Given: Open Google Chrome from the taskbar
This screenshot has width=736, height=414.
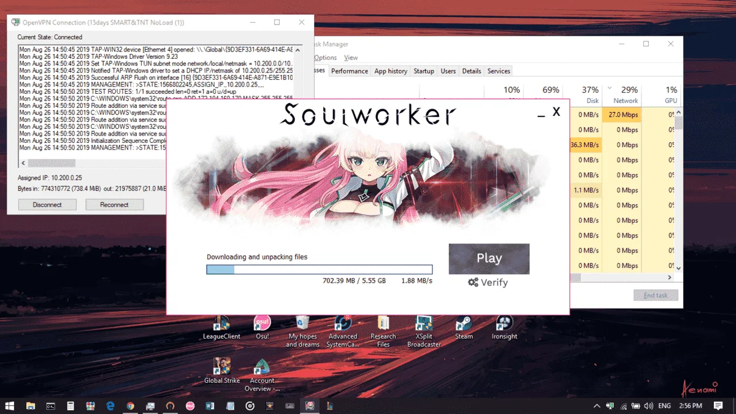Looking at the screenshot, I should [x=130, y=405].
